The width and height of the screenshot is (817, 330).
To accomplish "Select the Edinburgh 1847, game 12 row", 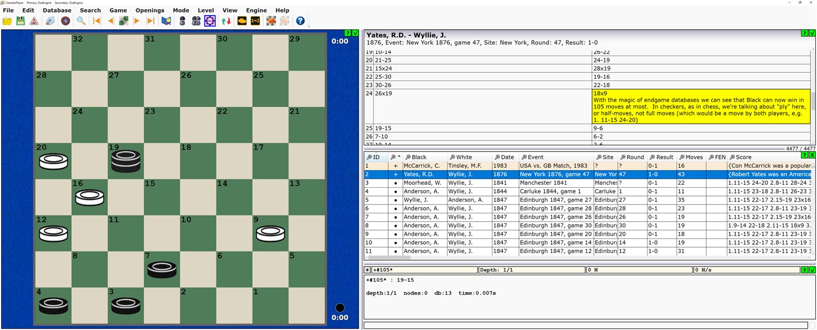I will pos(588,251).
